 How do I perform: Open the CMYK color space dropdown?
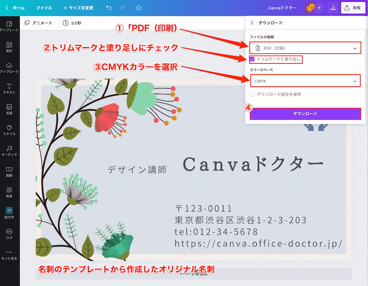tap(305, 81)
